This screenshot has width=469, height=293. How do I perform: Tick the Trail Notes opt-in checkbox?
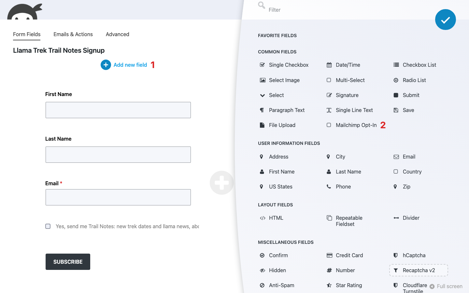pos(48,226)
